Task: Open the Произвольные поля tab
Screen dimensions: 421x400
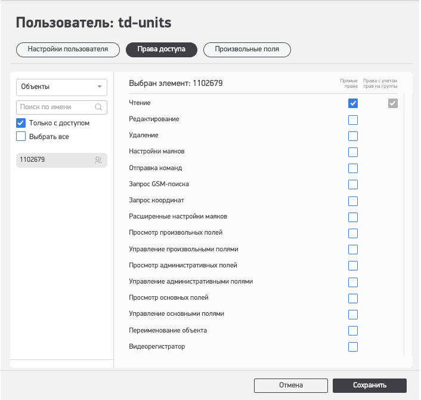Action: 247,50
